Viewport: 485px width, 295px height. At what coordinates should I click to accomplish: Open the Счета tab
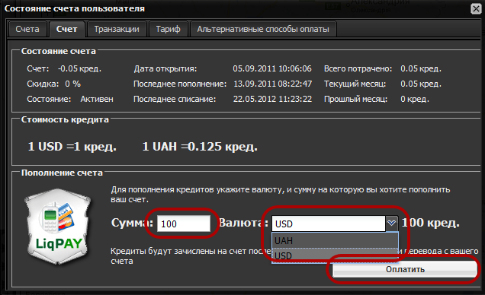click(27, 30)
